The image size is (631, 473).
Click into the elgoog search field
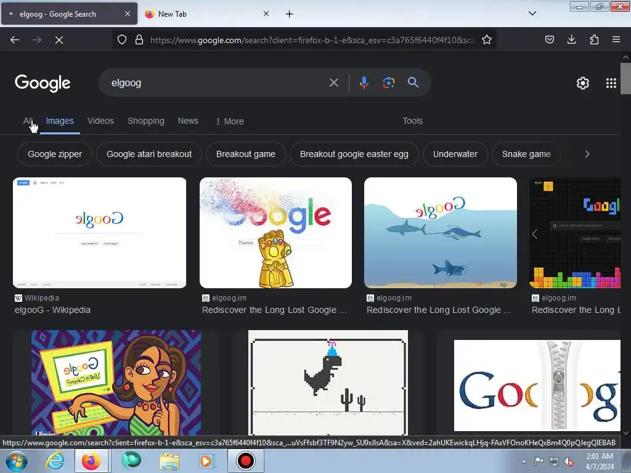218,83
